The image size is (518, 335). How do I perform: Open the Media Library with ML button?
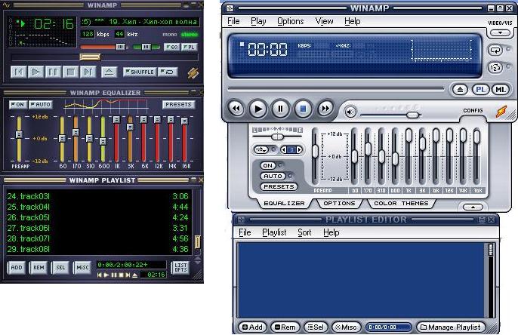[x=500, y=90]
